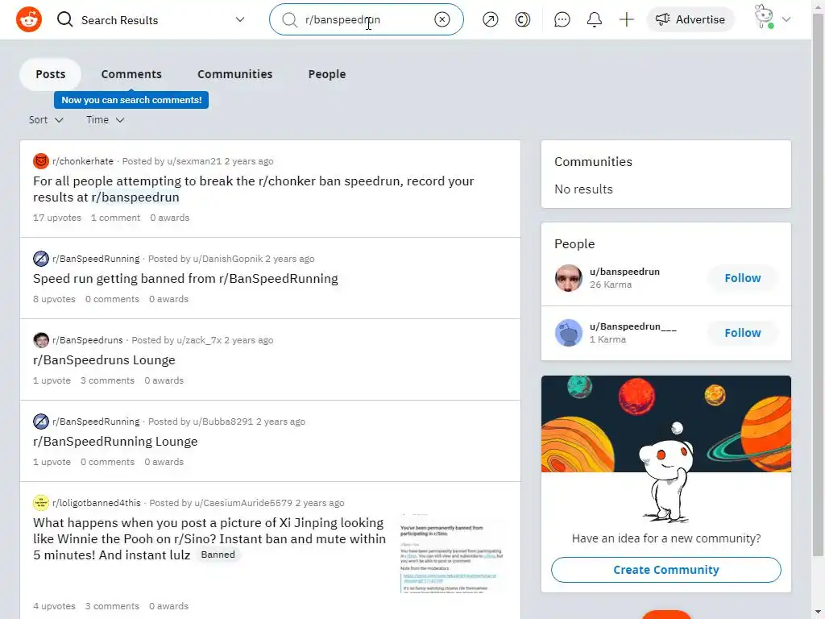Image resolution: width=825 pixels, height=619 pixels.
Task: Click '17 upvotes' on the chonkerhate post
Action: tap(57, 218)
